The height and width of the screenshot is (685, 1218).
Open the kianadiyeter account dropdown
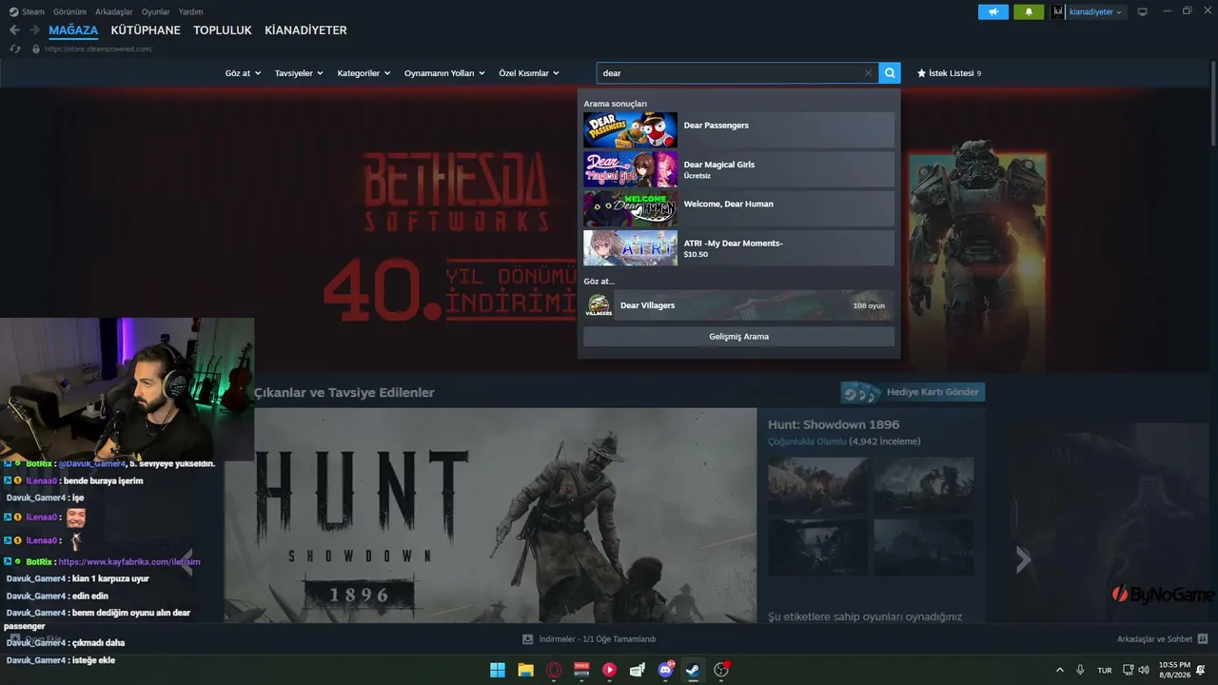tap(1095, 12)
